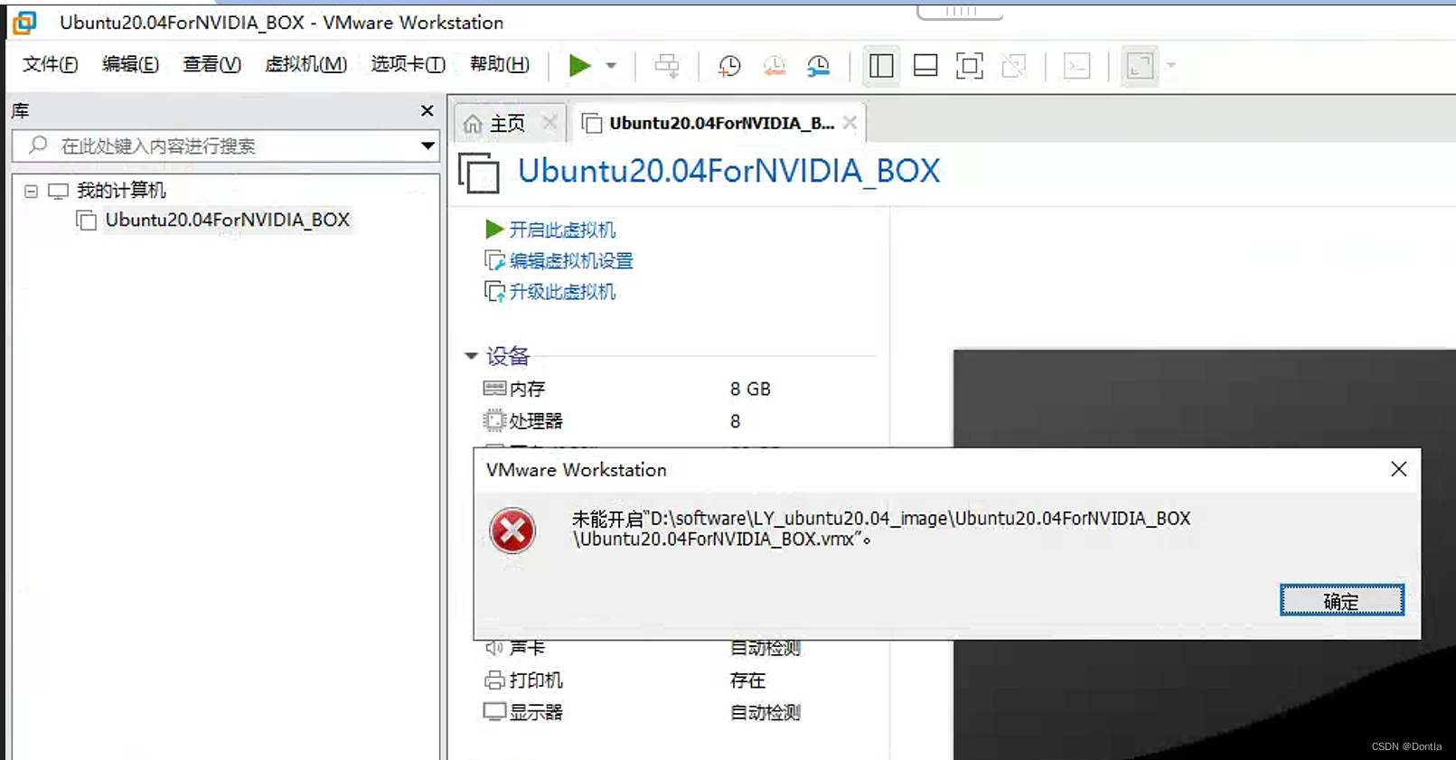This screenshot has height=760, width=1456.
Task: Click the 确定 button in error dialog
Action: pos(1342,601)
